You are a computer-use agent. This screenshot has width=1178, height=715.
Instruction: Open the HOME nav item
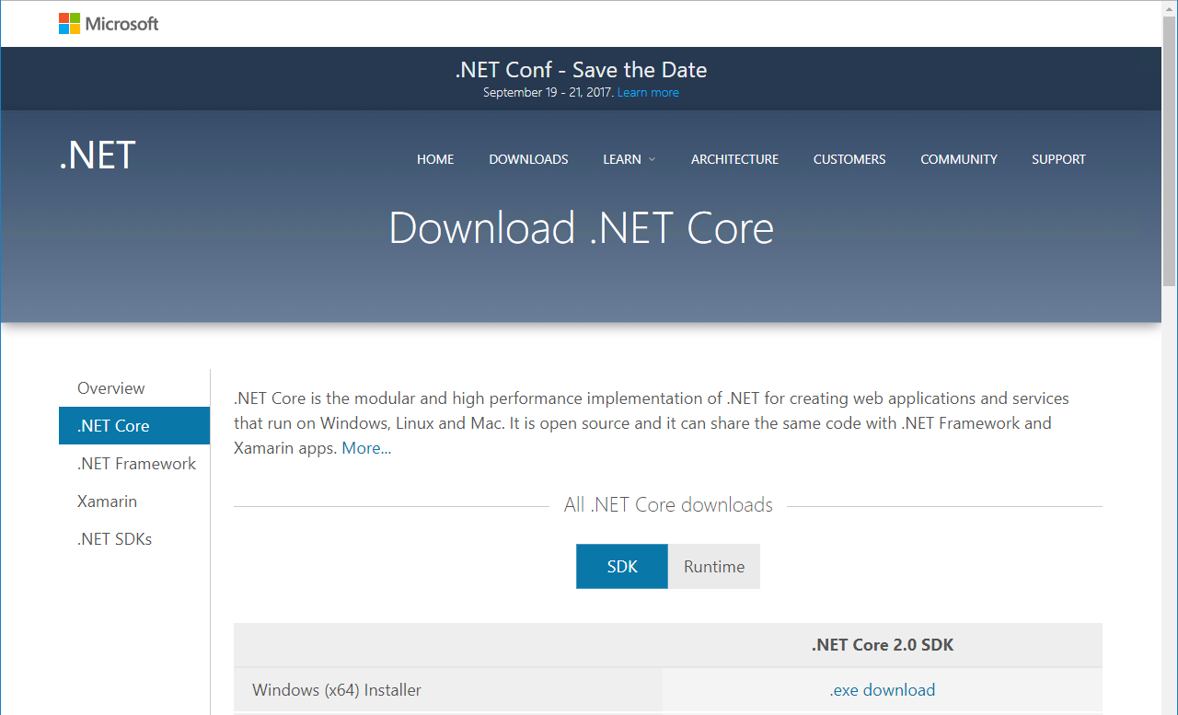click(435, 159)
